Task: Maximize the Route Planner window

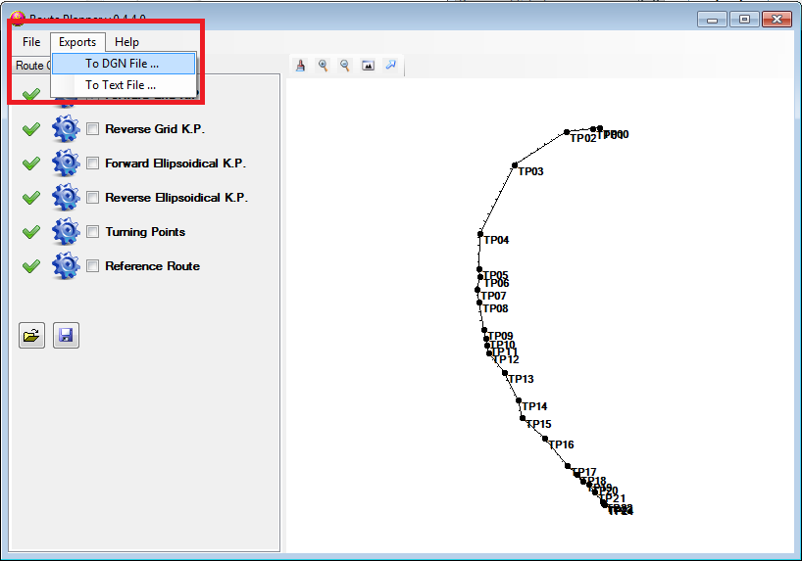Action: pyautogui.click(x=744, y=20)
